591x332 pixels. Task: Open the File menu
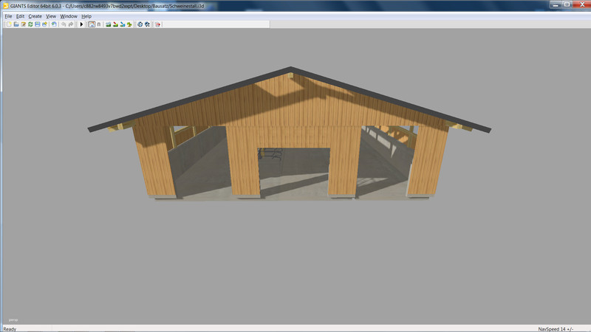8,15
